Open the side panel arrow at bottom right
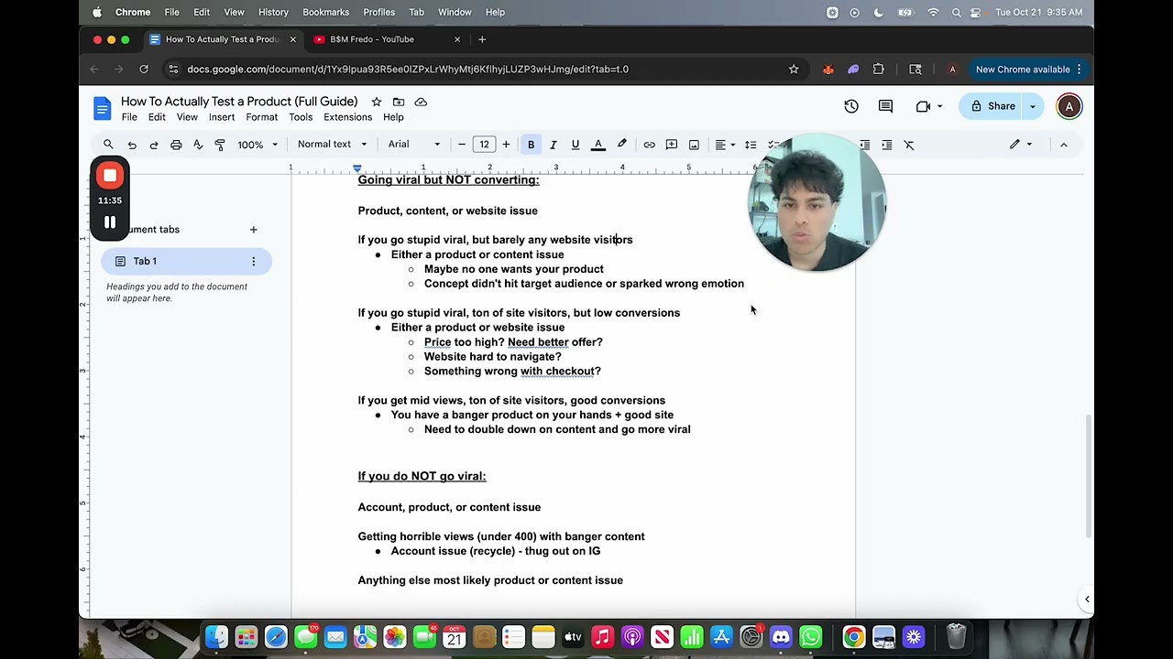This screenshot has width=1173, height=659. click(x=1087, y=600)
